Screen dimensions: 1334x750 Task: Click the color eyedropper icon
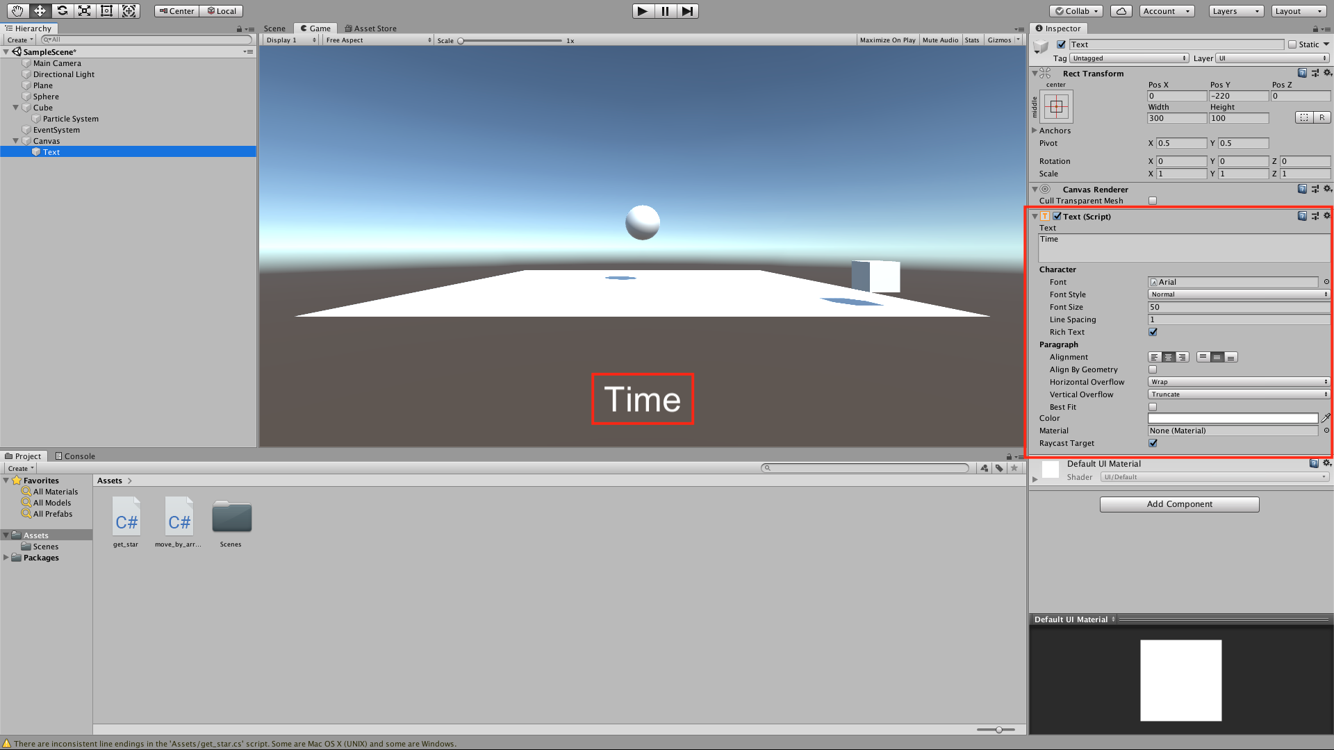pos(1326,418)
